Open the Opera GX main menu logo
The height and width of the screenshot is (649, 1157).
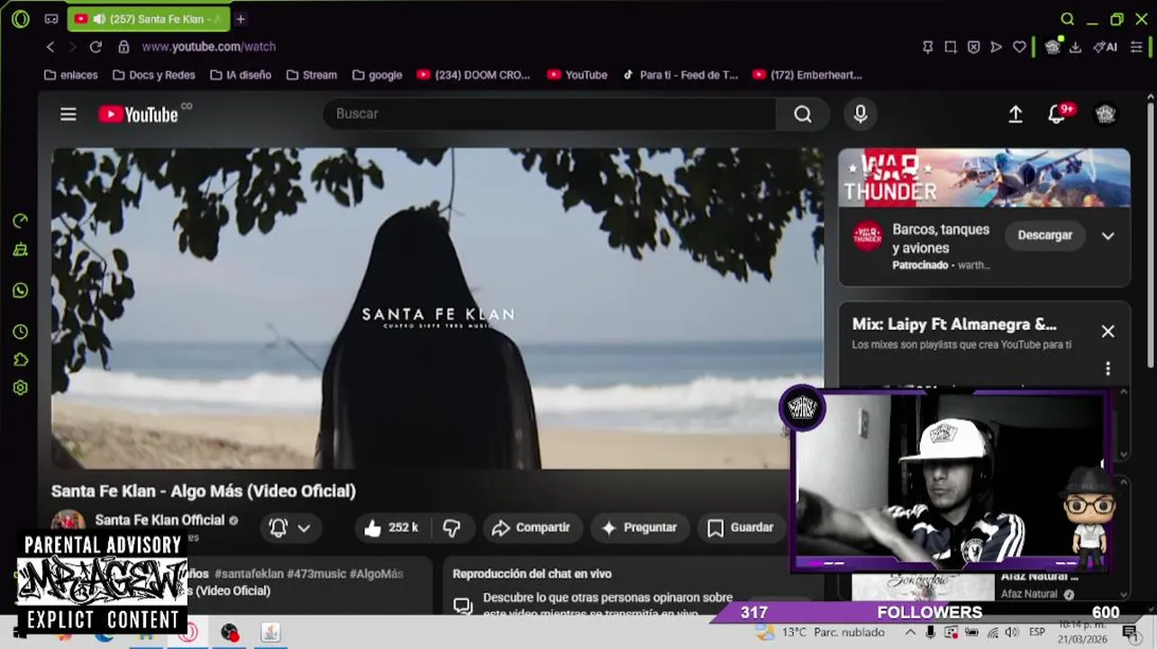pyautogui.click(x=20, y=19)
